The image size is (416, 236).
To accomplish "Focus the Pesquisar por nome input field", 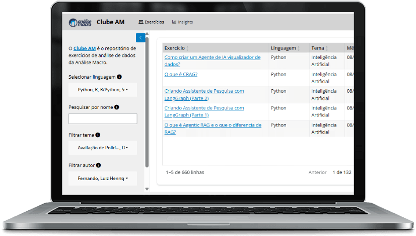I will (x=103, y=119).
